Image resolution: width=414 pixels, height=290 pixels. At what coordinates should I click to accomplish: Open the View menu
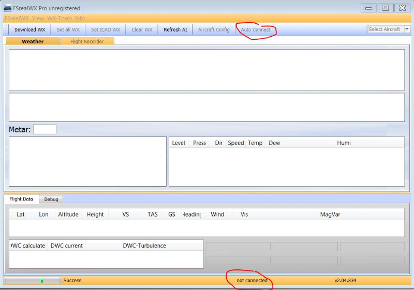coord(38,18)
